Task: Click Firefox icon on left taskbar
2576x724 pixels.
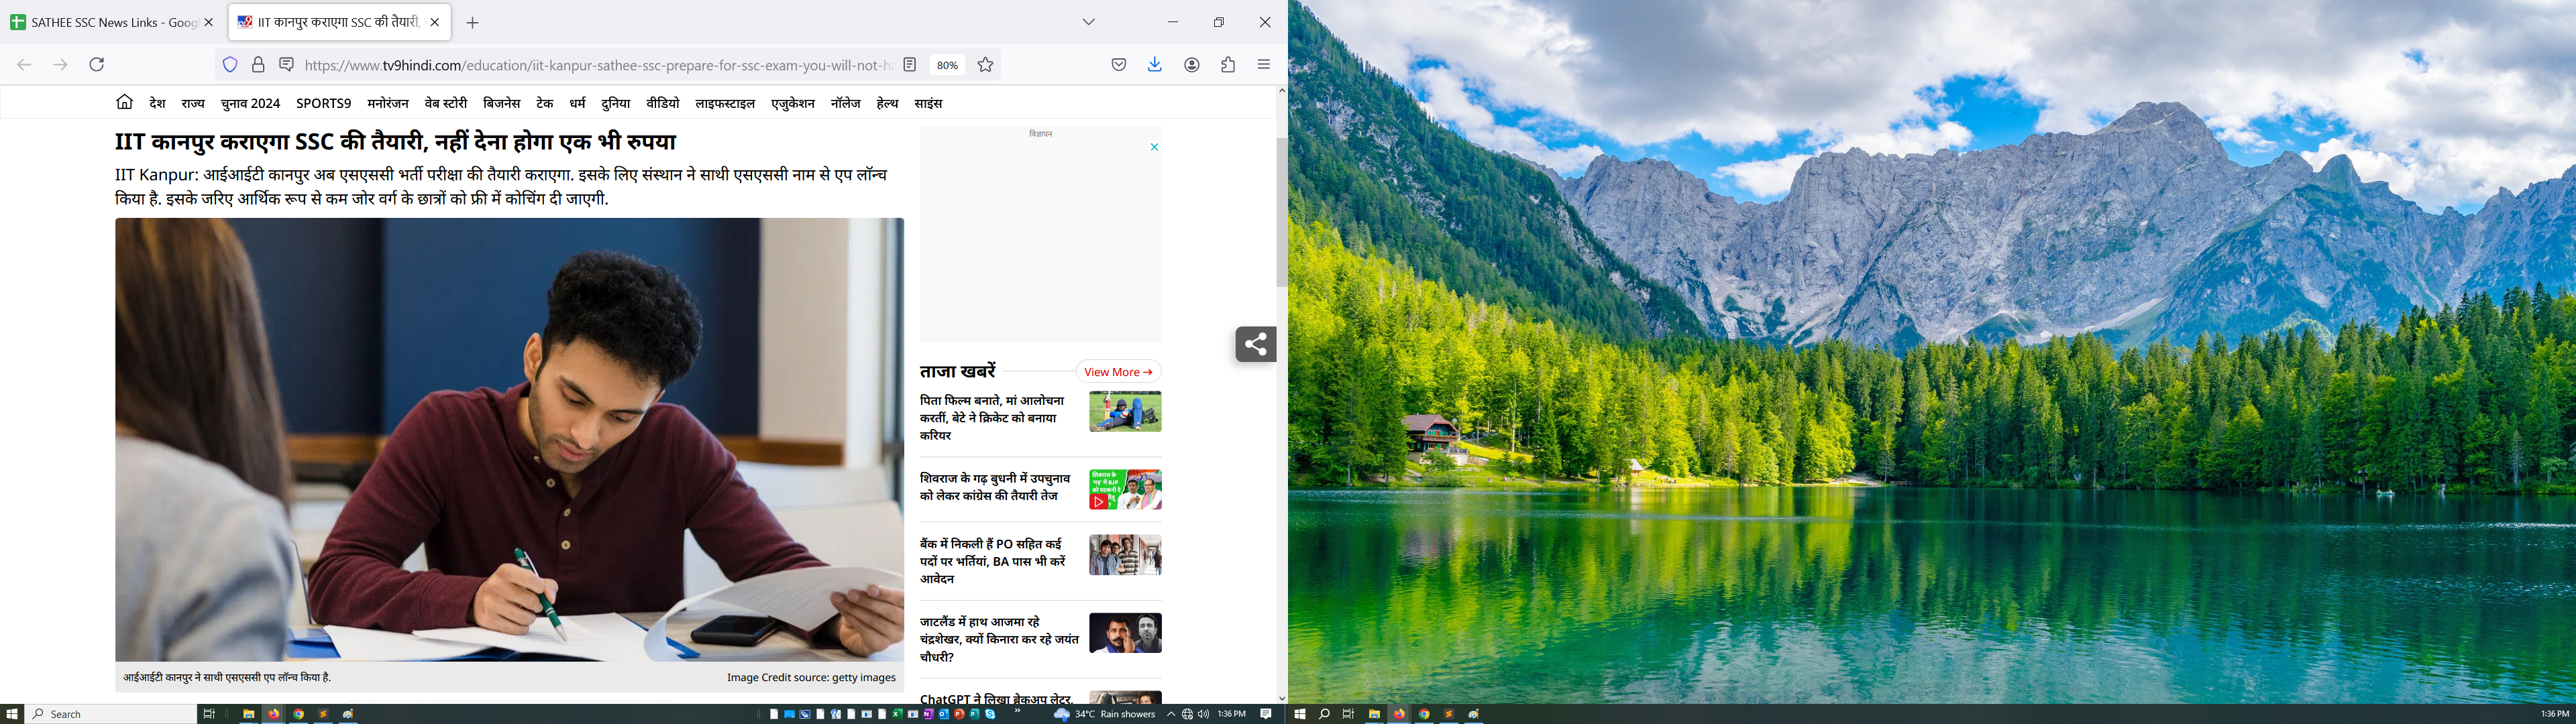Action: [x=273, y=714]
